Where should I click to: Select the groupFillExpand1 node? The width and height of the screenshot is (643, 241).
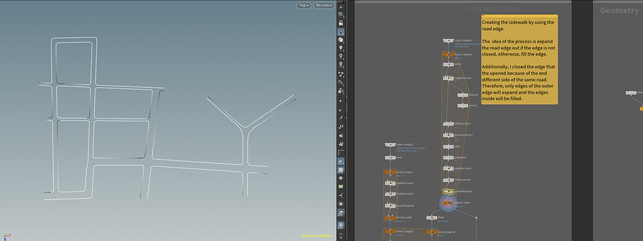pyautogui.click(x=390, y=206)
